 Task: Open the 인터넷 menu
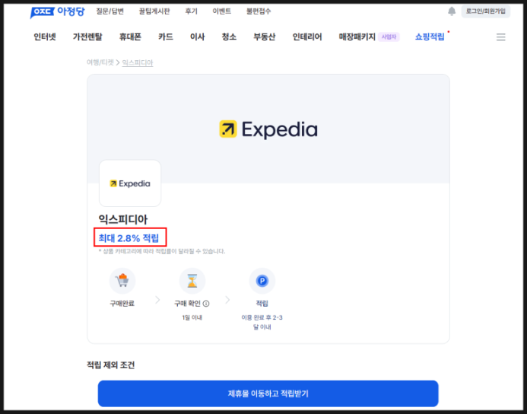(x=45, y=37)
